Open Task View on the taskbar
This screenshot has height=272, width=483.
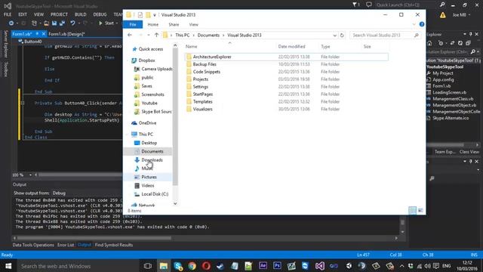pyautogui.click(x=148, y=266)
